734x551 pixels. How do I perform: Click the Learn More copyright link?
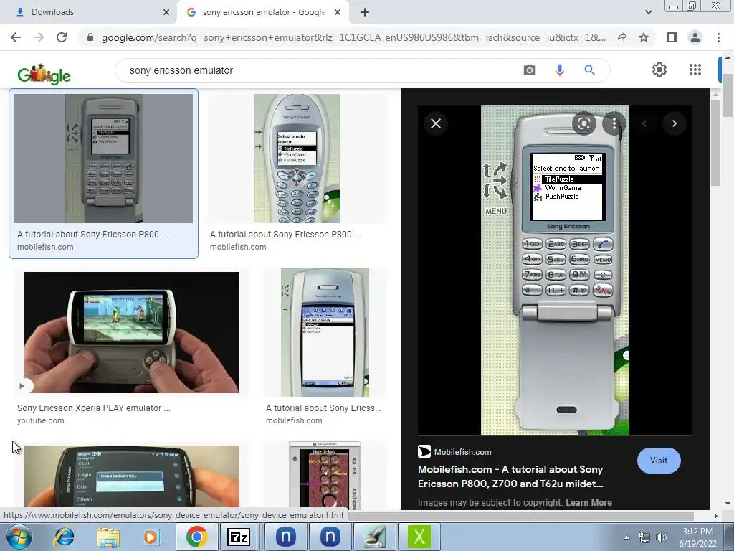point(588,503)
